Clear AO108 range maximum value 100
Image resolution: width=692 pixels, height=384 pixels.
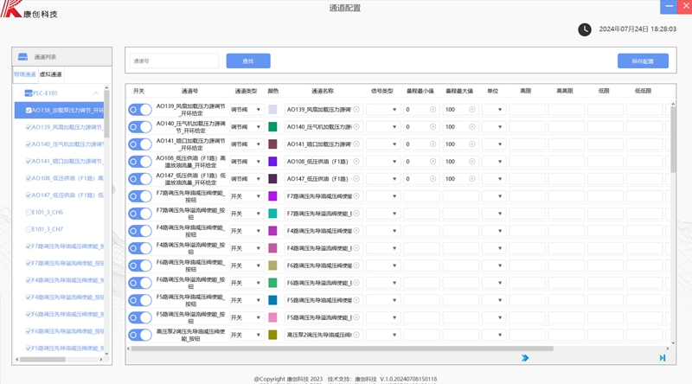[x=472, y=162]
